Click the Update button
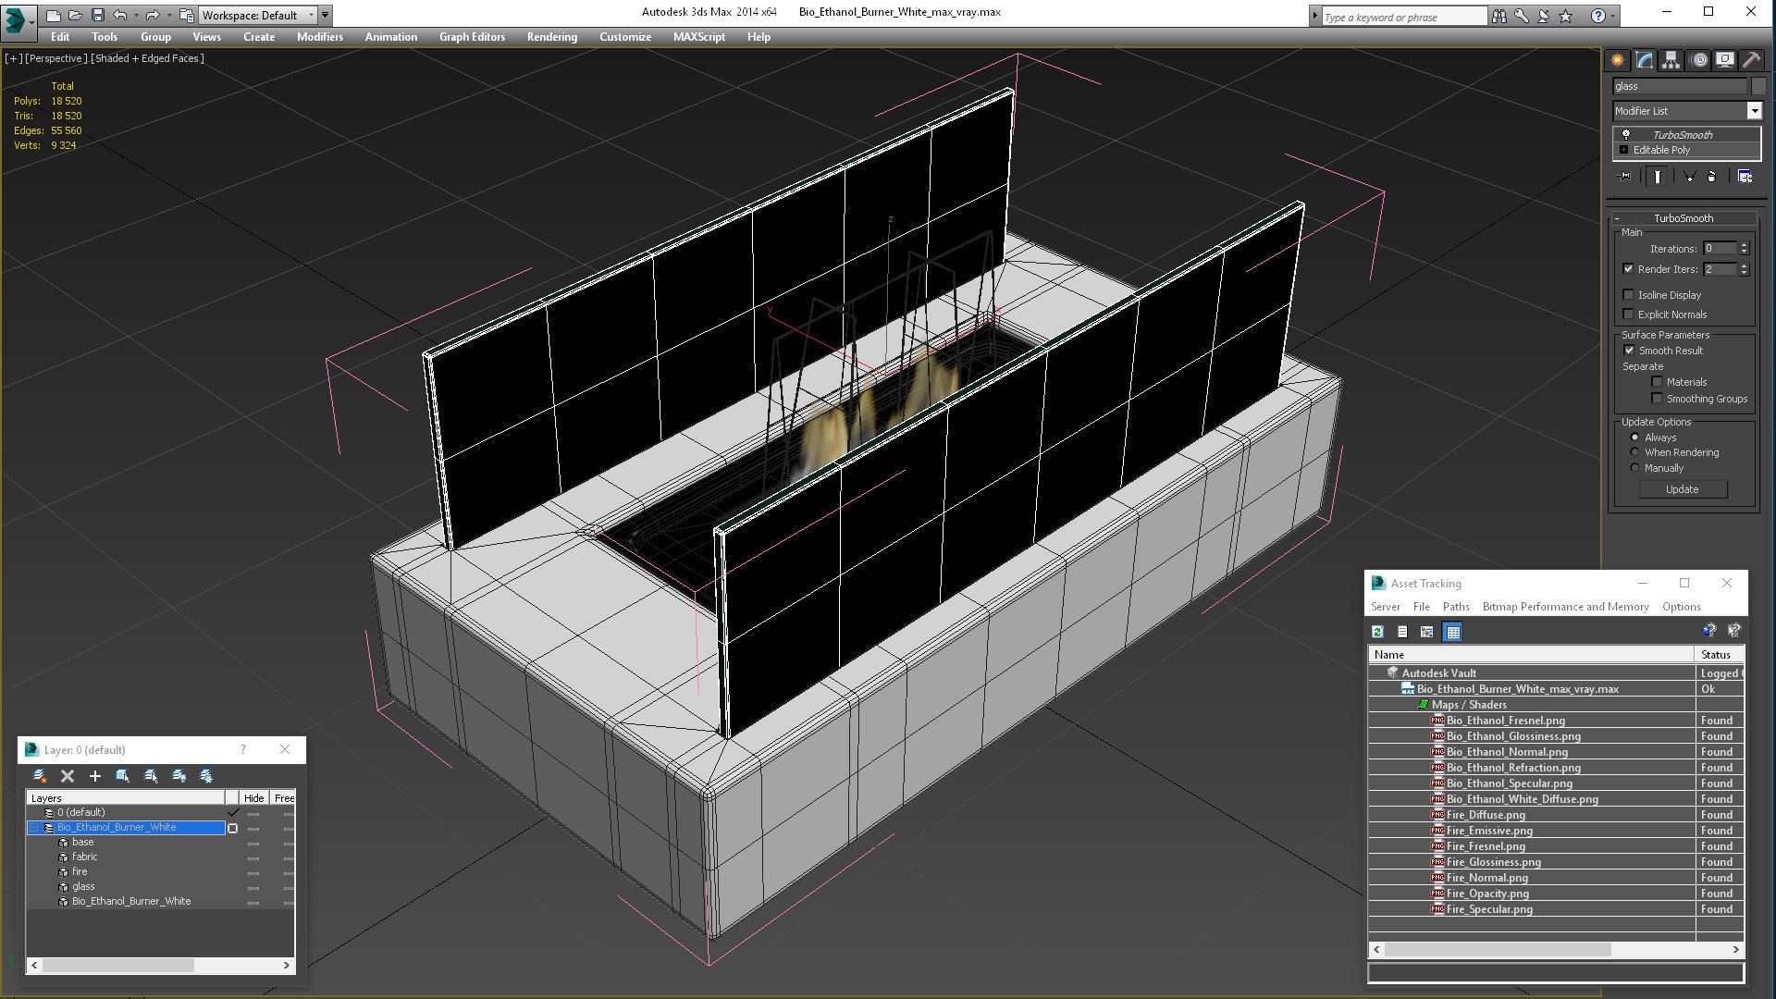1776x999 pixels. [1682, 489]
